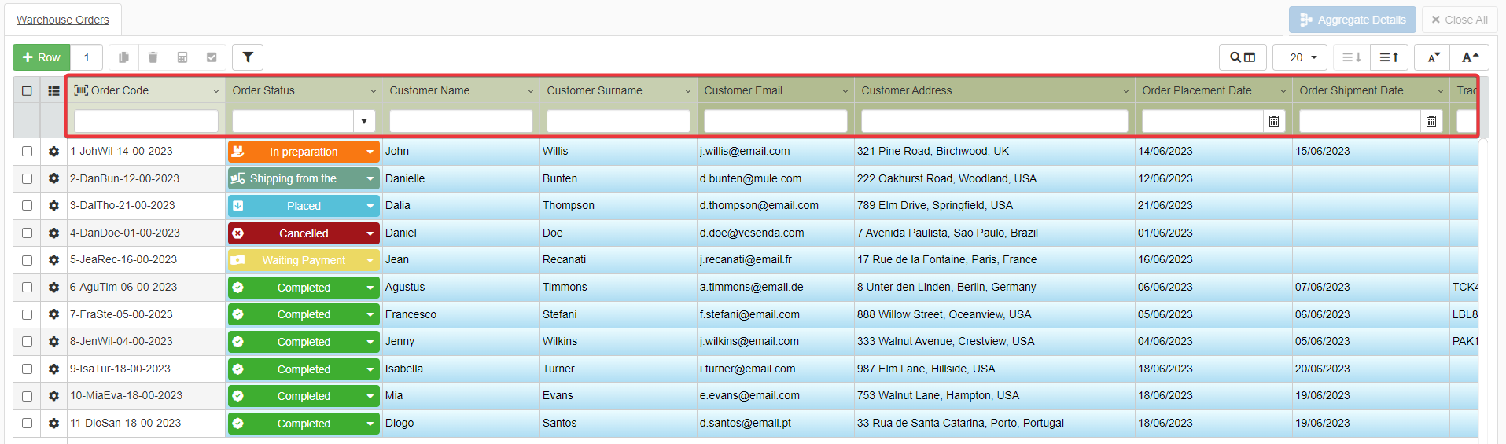Screen dimensions: 1506x444
Task: Click the copy rows icon
Action: click(123, 57)
